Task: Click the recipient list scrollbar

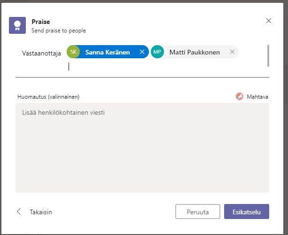Action: [x=268, y=55]
